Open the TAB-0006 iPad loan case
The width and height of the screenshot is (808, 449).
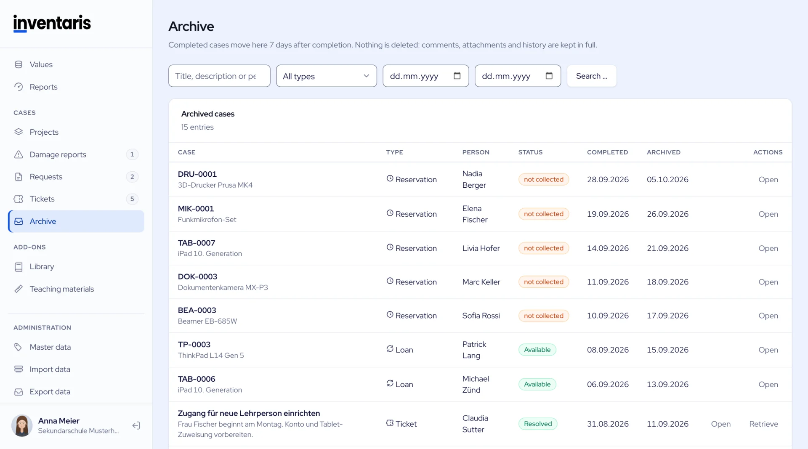click(x=768, y=384)
